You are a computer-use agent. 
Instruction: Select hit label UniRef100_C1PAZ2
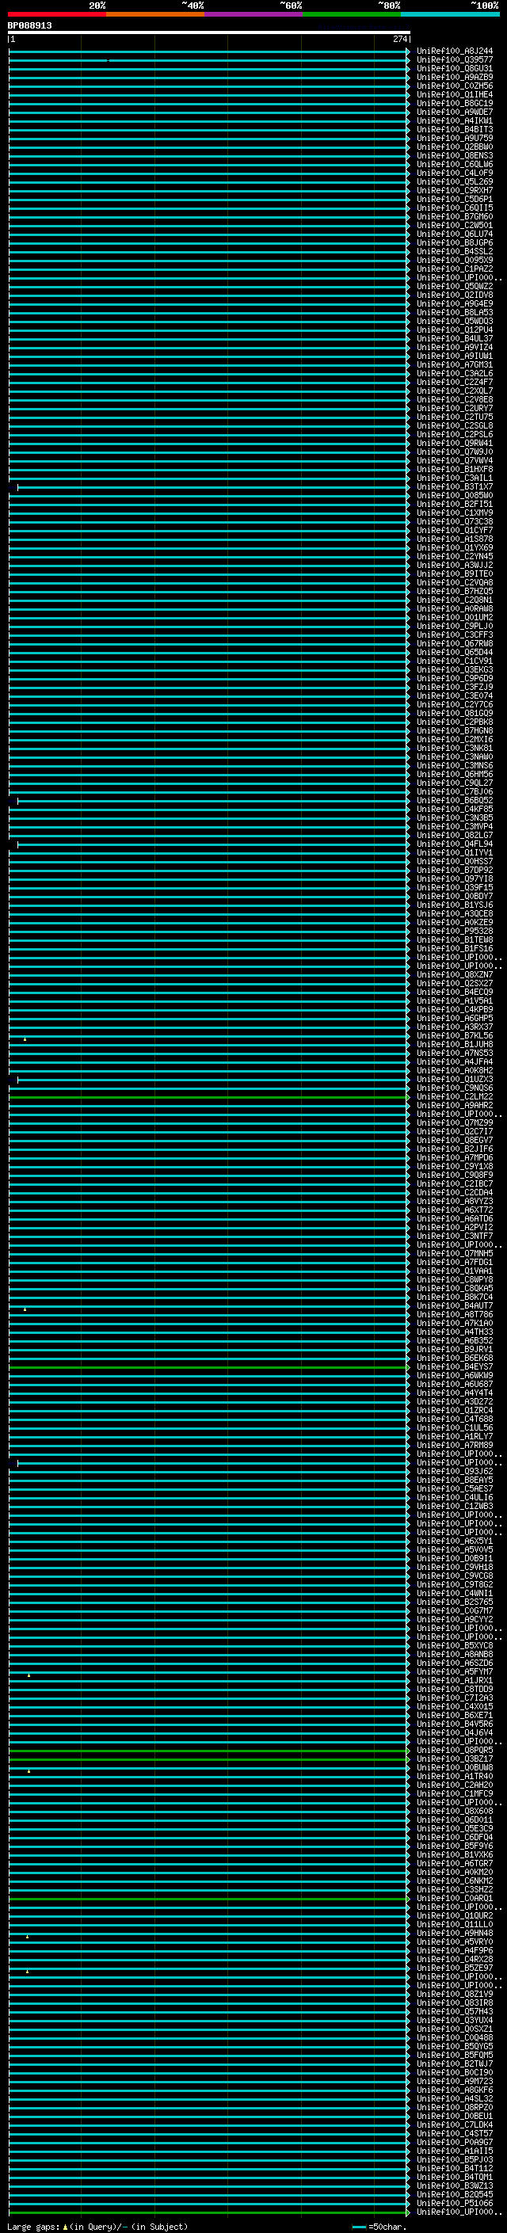[455, 269]
